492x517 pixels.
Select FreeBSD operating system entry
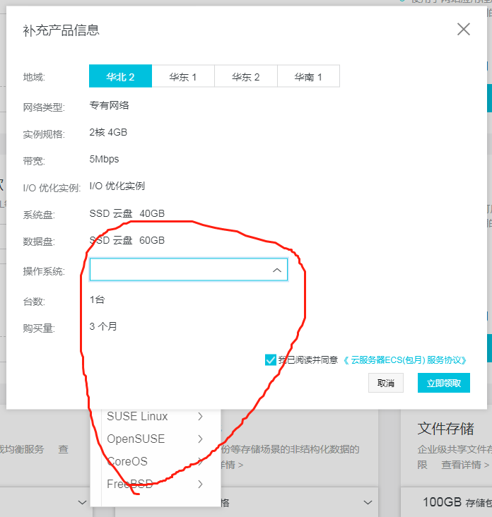[130, 484]
